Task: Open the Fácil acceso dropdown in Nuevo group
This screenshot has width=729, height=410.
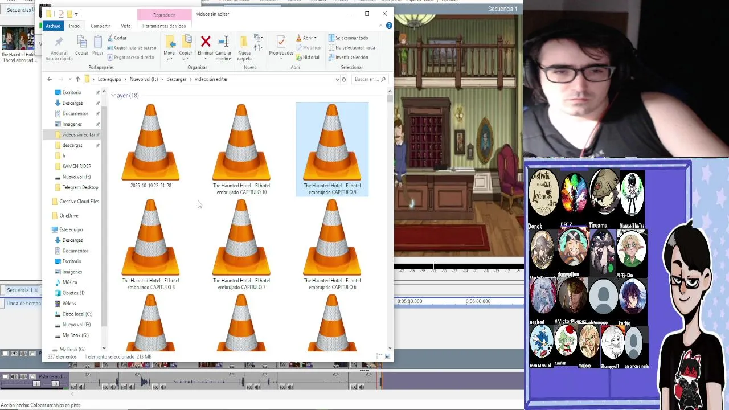Action: coord(258,48)
